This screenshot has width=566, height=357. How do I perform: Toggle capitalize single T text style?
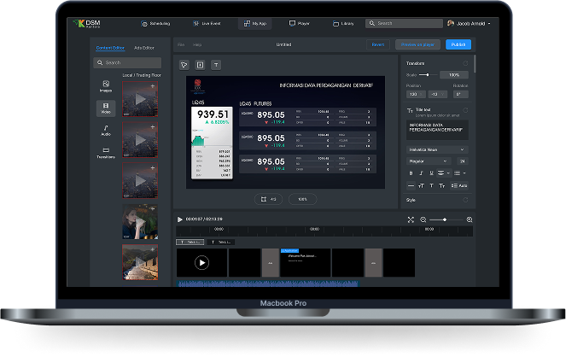(x=431, y=186)
